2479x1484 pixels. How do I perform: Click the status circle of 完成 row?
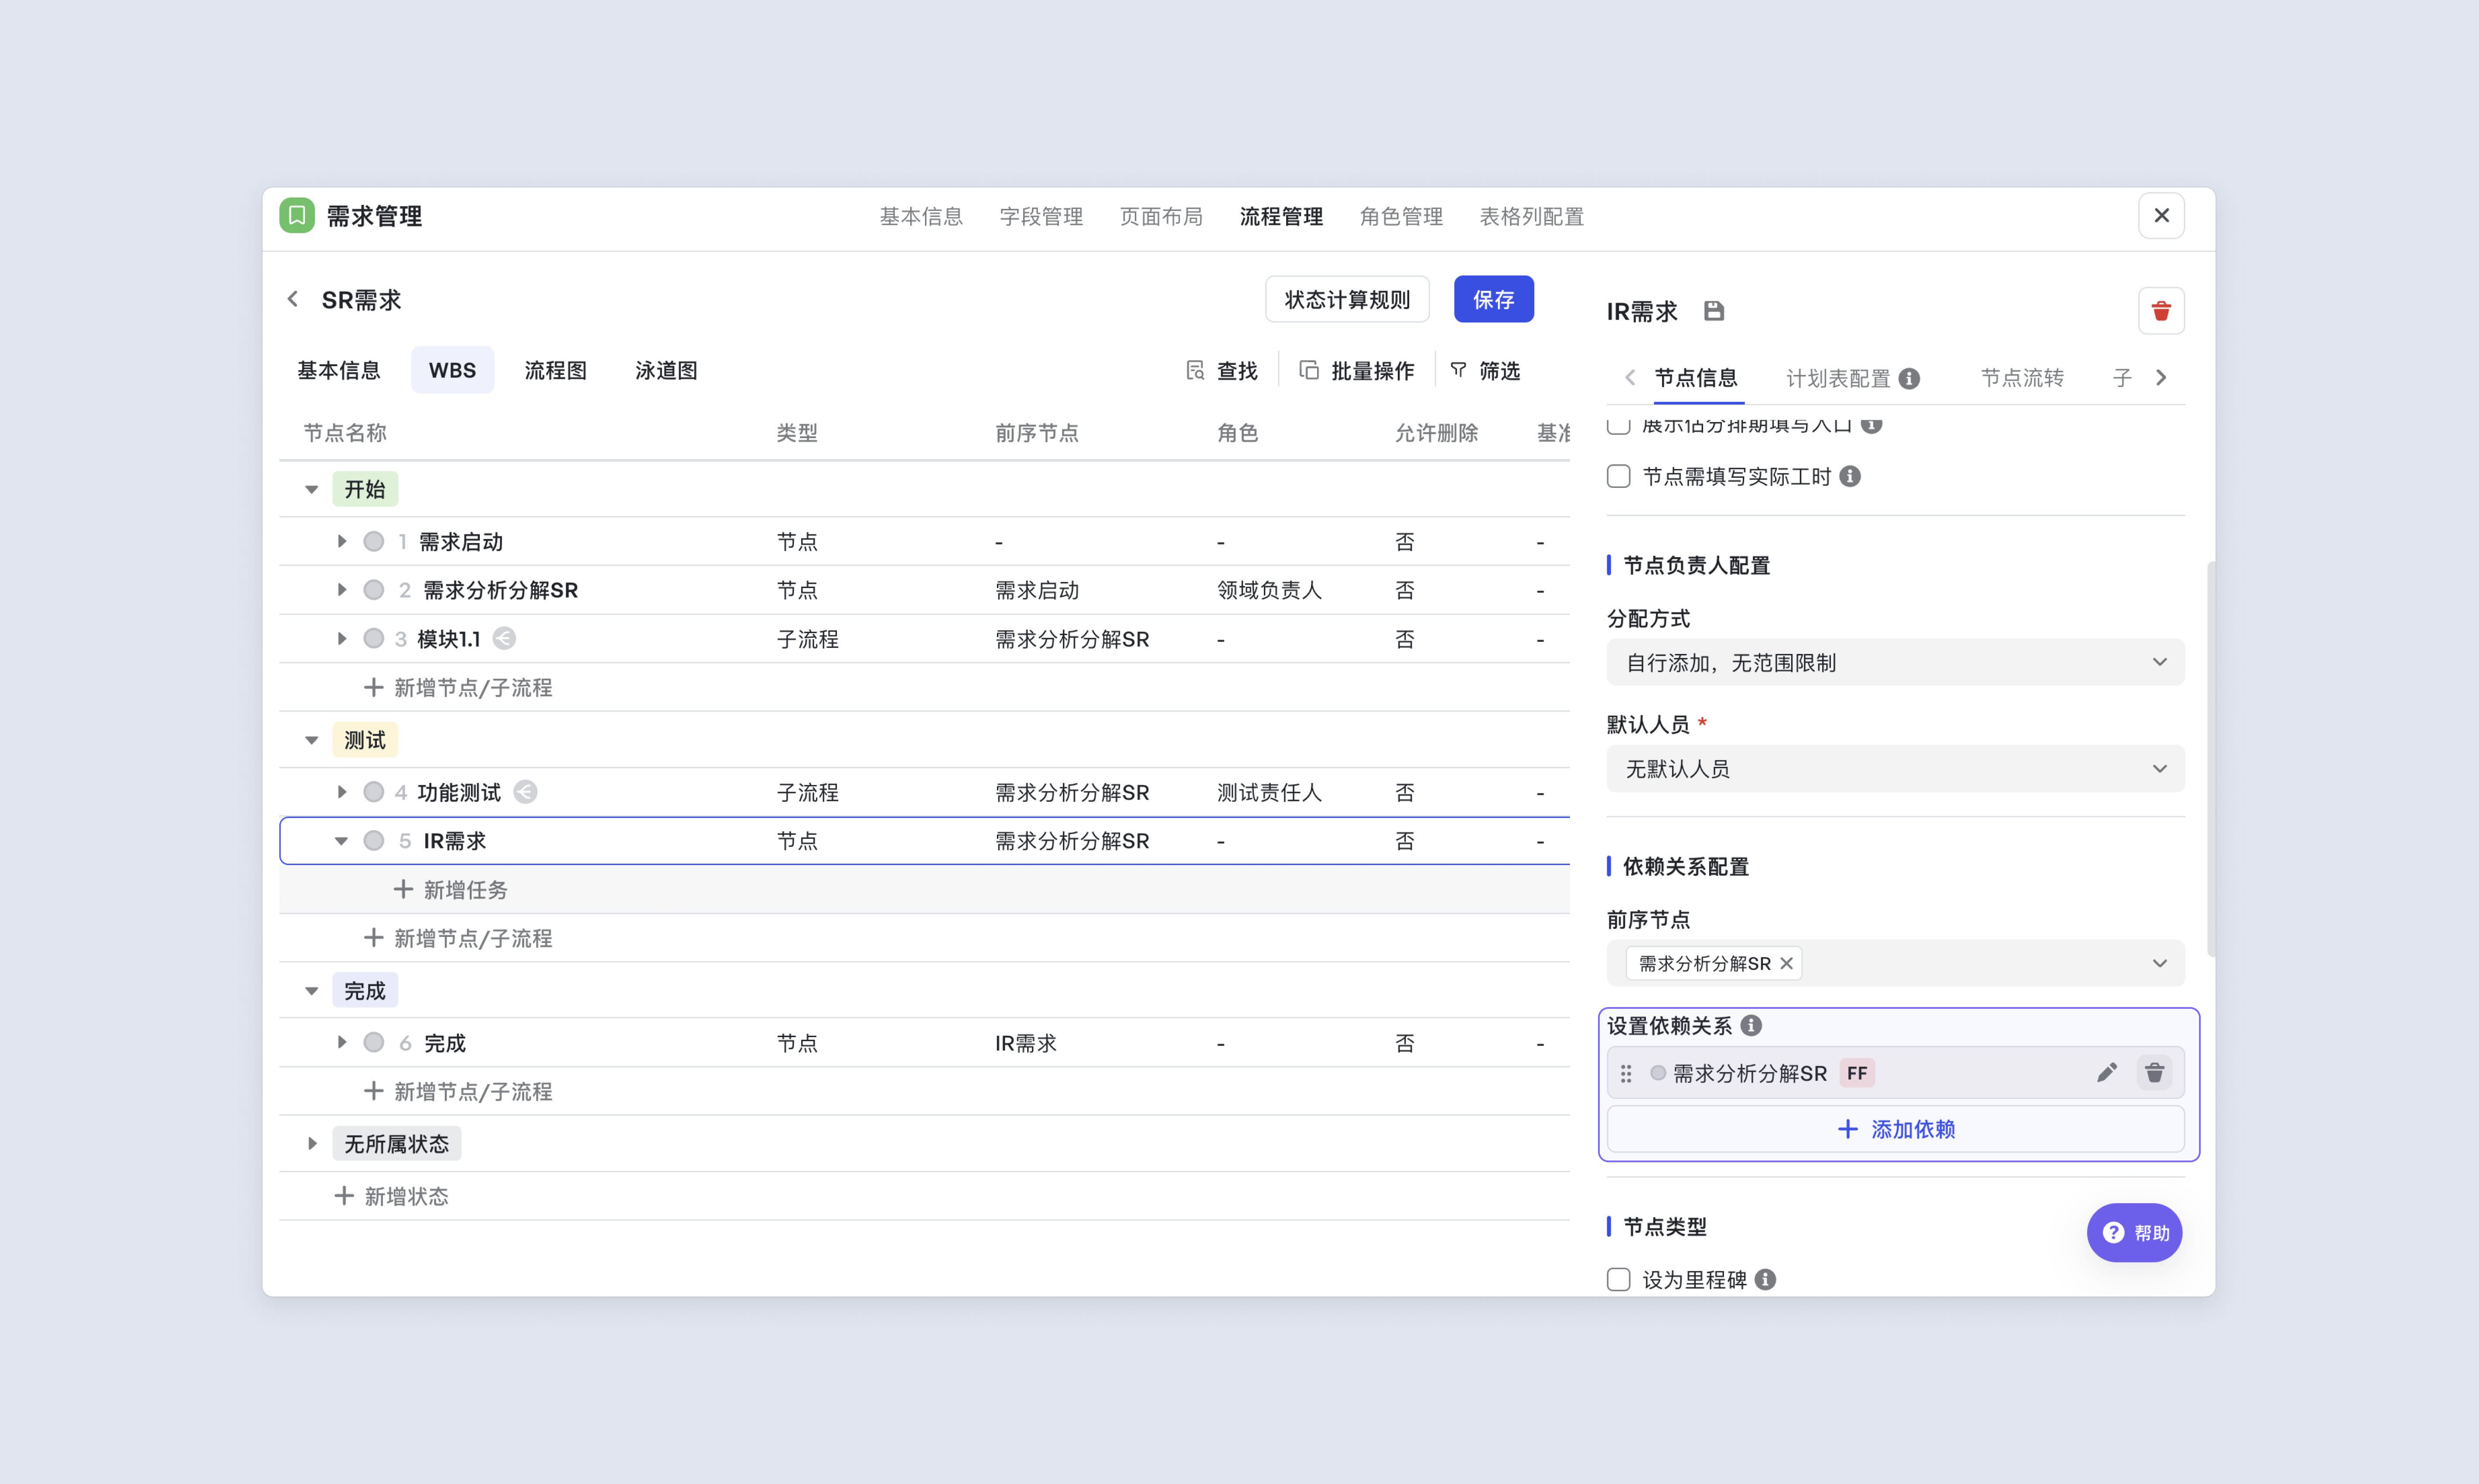coord(373,1042)
